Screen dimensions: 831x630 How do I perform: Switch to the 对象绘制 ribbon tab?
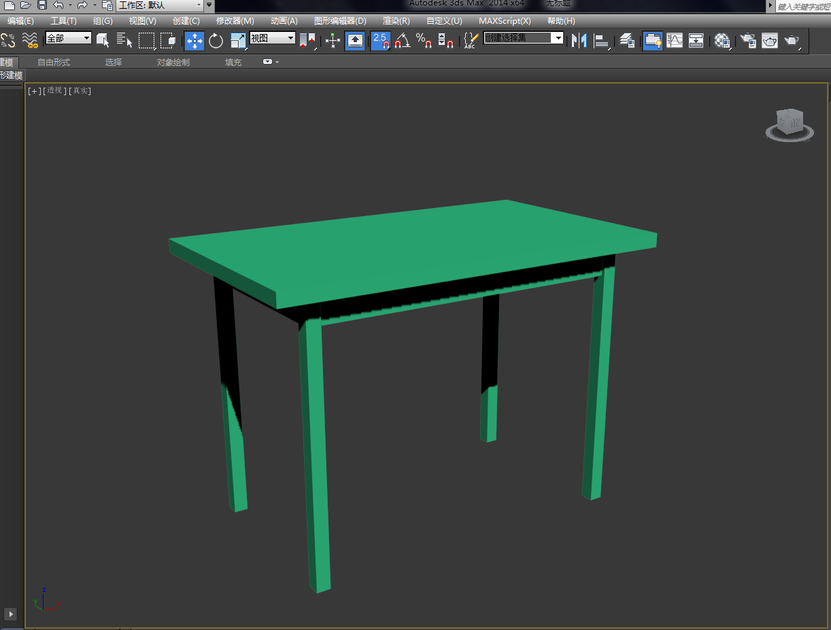[x=173, y=62]
